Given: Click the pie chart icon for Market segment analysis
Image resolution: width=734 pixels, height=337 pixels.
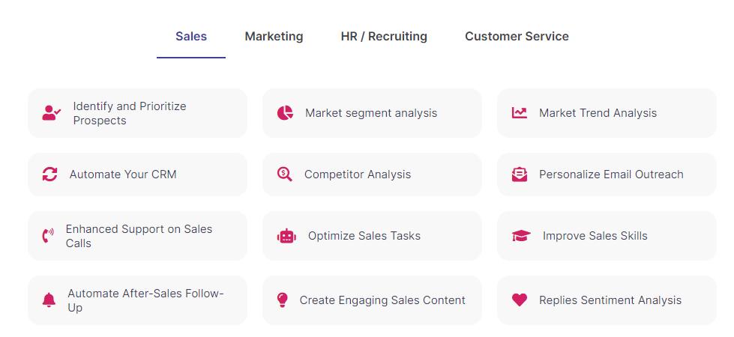Looking at the screenshot, I should 285,113.
